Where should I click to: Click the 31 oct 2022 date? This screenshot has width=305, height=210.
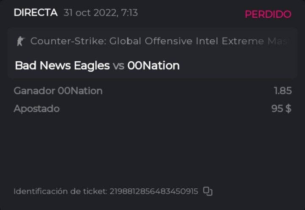coord(89,13)
